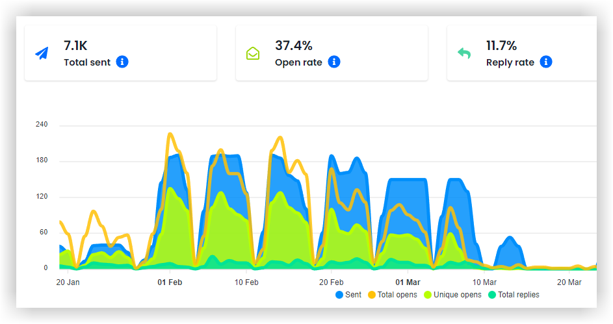Select the 01 Feb date on x-axis

pyautogui.click(x=170, y=282)
